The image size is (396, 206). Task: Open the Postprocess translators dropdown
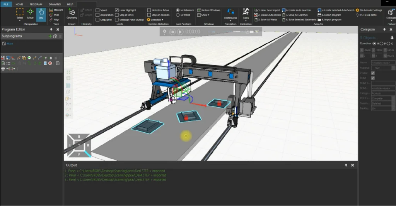230,15
